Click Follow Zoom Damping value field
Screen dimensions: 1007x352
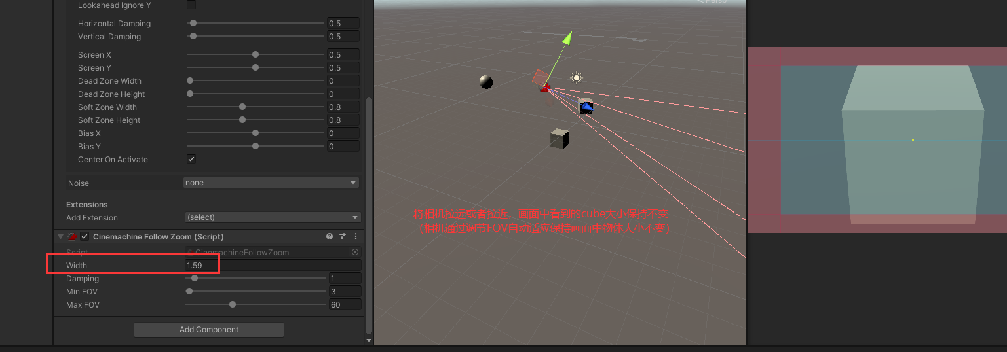(x=345, y=278)
